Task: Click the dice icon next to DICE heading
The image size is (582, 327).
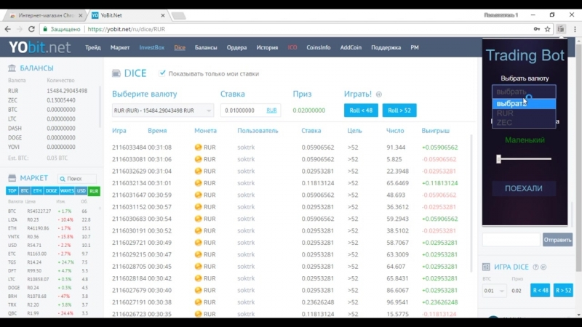Action: tap(116, 73)
